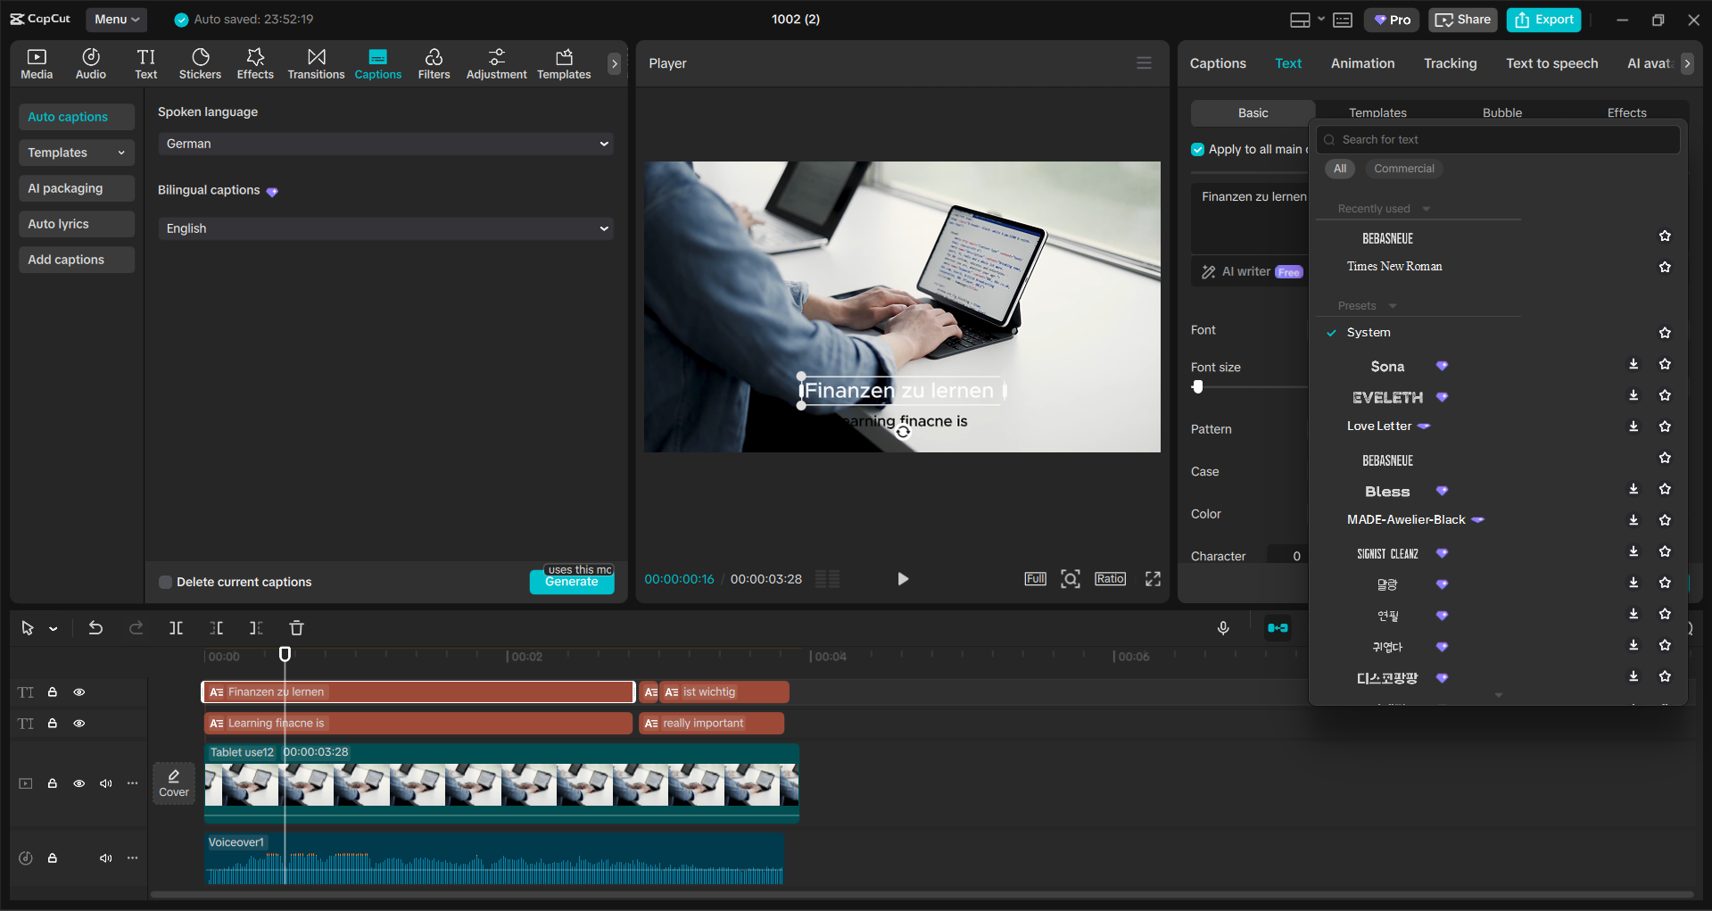Viewport: 1712px width, 911px height.
Task: Enable Delete current captions checkbox
Action: pos(165,582)
